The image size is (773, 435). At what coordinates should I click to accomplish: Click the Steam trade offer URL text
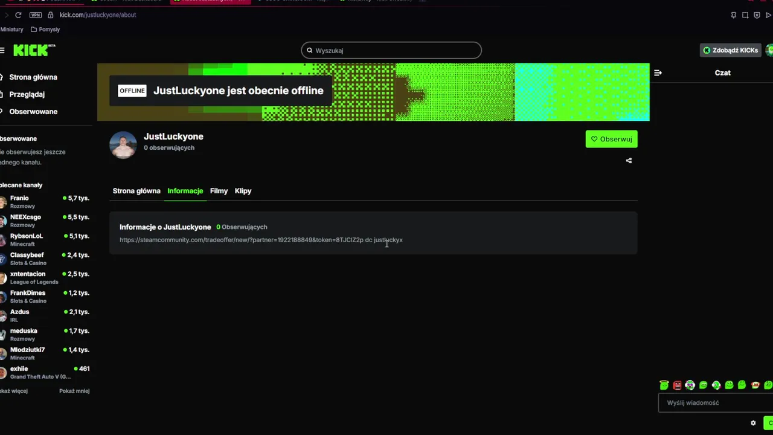242,240
